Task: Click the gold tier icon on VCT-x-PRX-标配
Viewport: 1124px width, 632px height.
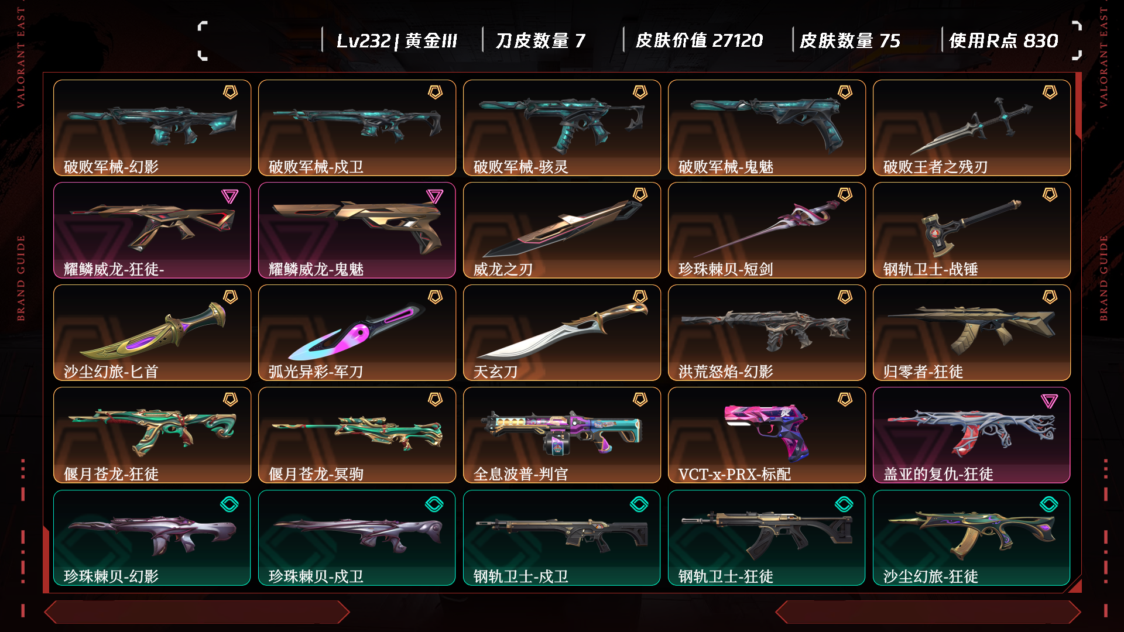Action: pyautogui.click(x=845, y=400)
